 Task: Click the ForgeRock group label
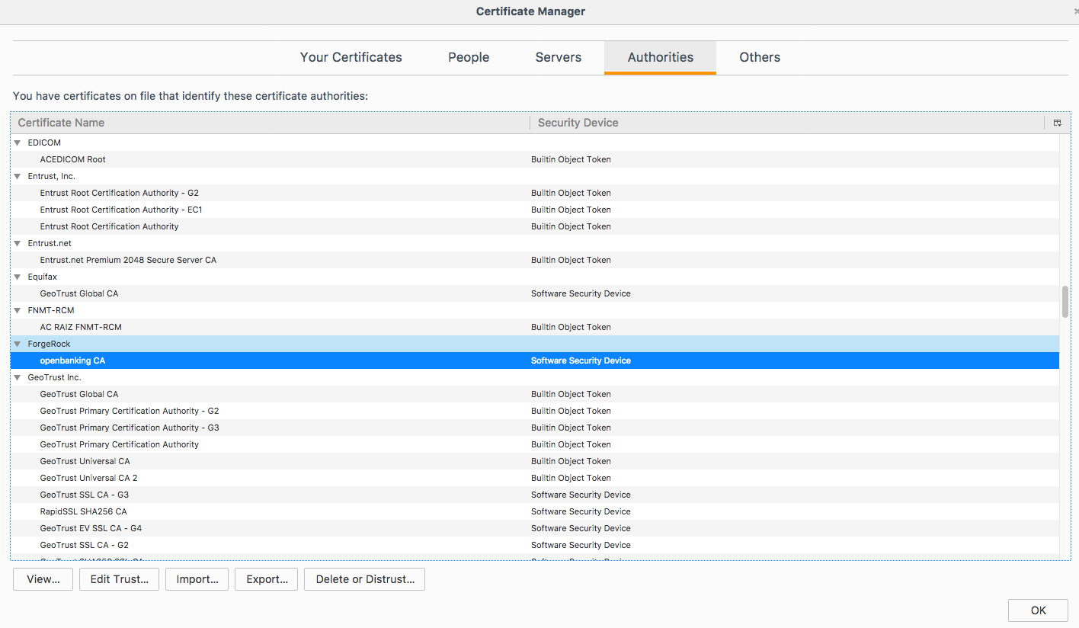(x=50, y=344)
